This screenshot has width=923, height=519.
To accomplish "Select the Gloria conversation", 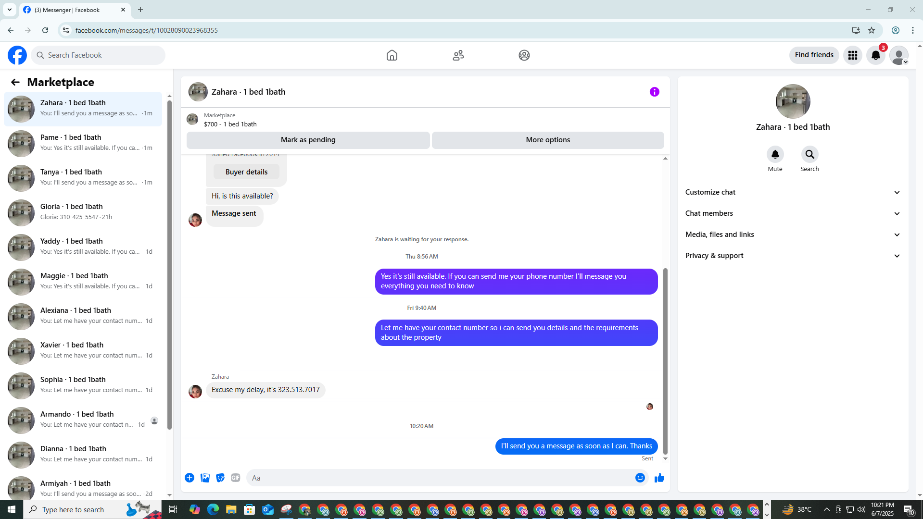I will [x=83, y=212].
